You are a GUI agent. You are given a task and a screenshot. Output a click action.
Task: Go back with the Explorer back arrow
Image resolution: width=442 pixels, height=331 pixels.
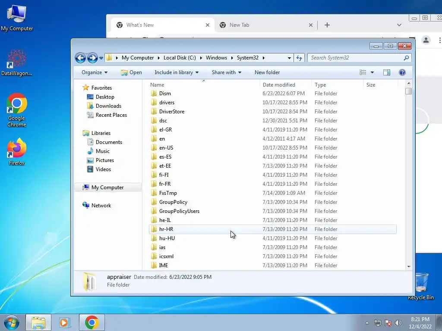(x=80, y=58)
